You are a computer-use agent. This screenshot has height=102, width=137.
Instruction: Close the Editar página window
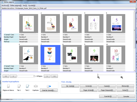[133, 1]
